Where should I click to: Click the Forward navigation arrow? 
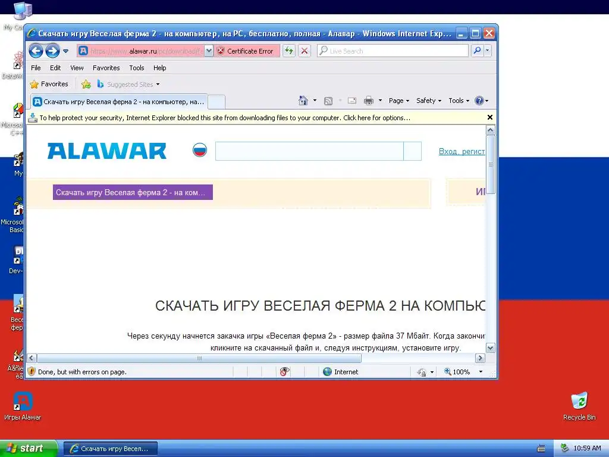52,51
